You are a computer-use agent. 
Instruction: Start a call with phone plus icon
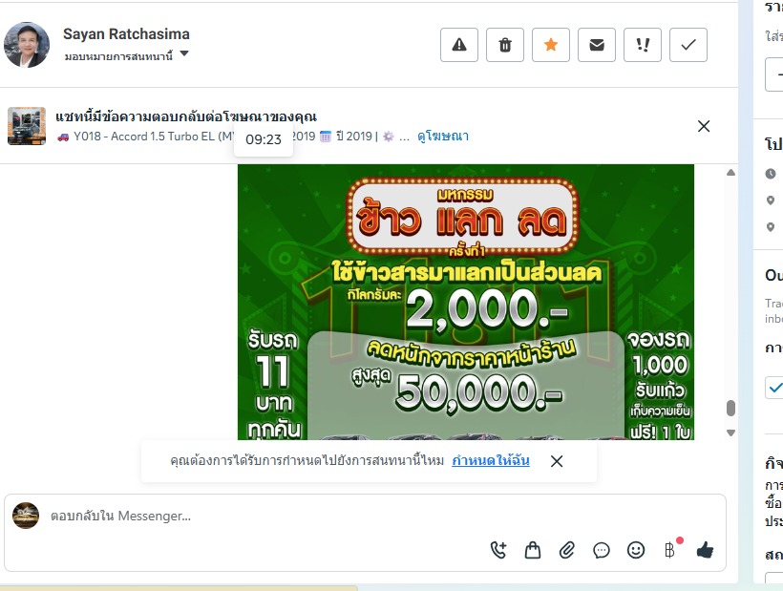498,550
